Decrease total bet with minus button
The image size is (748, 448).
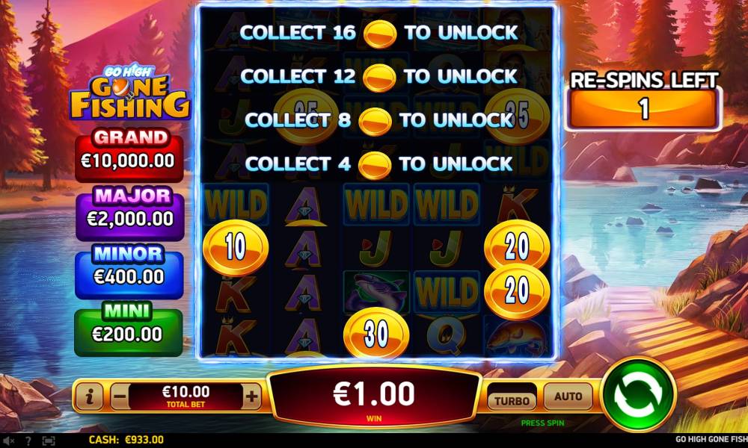click(x=120, y=396)
